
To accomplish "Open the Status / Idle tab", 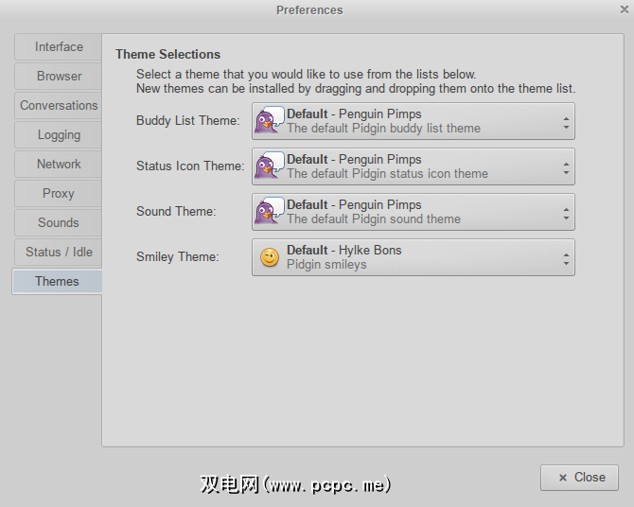I will [x=59, y=252].
